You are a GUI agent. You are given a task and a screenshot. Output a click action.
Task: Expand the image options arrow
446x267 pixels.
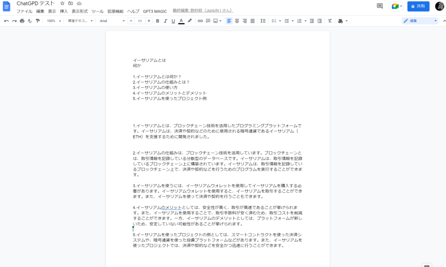pyautogui.click(x=220, y=21)
